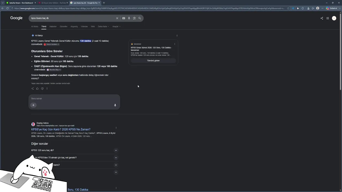Open more options below the AI overview
Image resolution: width=342 pixels, height=192 pixels.
coord(47,89)
